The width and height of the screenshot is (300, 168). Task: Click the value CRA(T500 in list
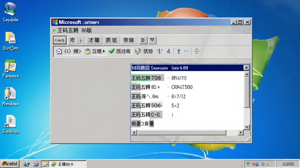point(182,87)
